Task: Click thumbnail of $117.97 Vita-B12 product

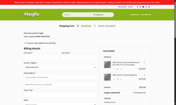Action: click(x=107, y=77)
